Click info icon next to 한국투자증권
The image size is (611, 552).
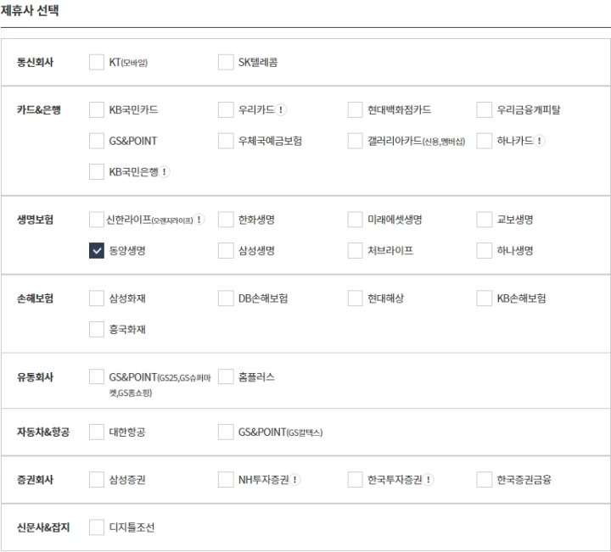pos(429,480)
